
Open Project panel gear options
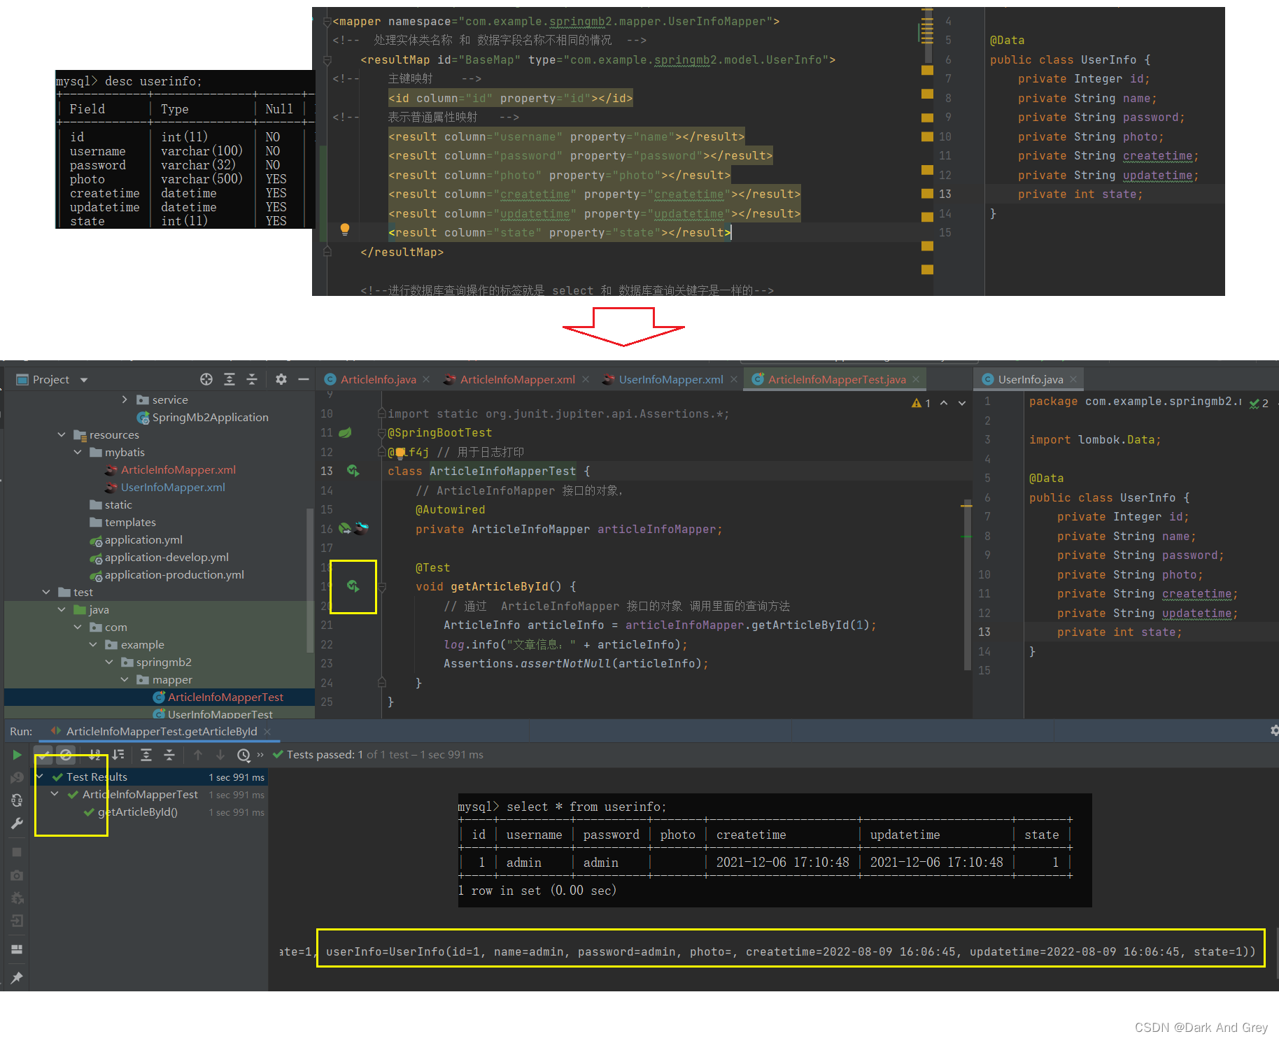[x=281, y=379]
